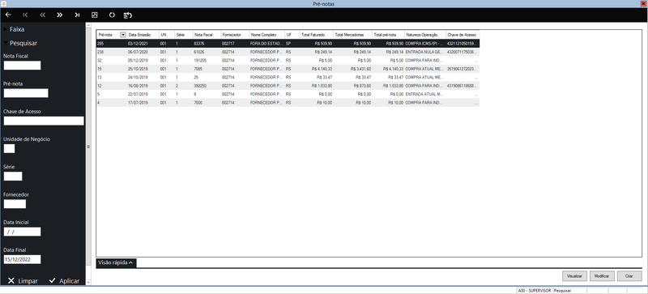Select the row dated 22/07/2019

tap(288, 94)
